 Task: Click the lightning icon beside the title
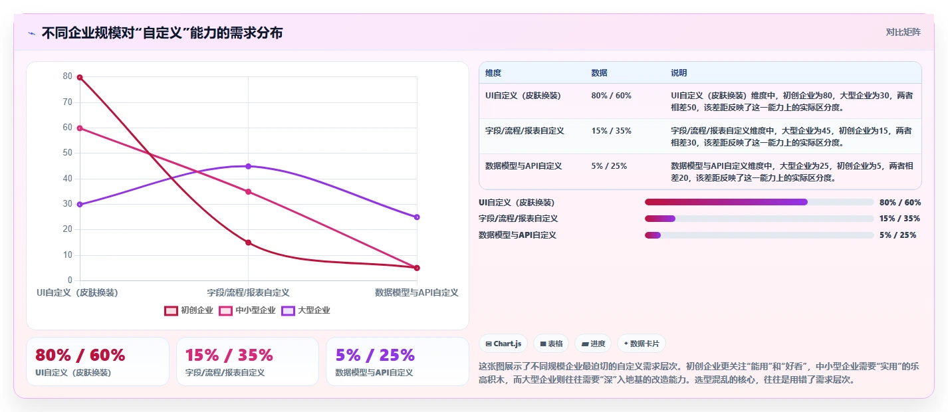(x=31, y=33)
